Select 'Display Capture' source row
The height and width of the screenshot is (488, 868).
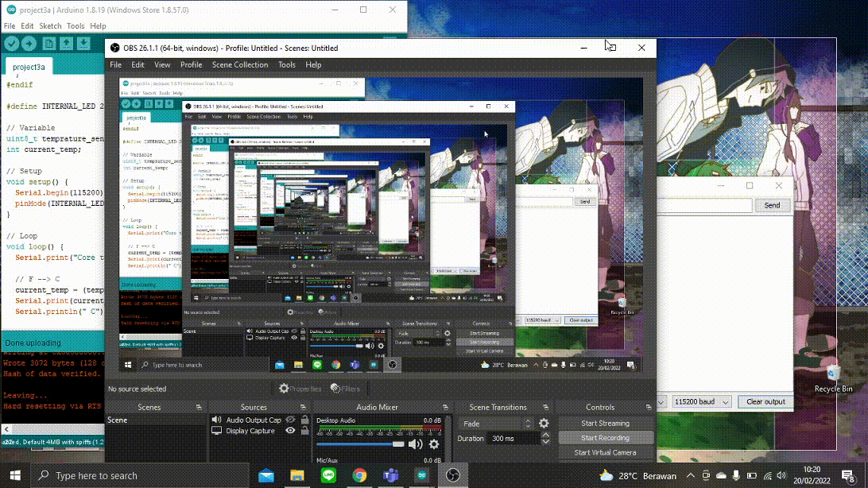(x=259, y=431)
